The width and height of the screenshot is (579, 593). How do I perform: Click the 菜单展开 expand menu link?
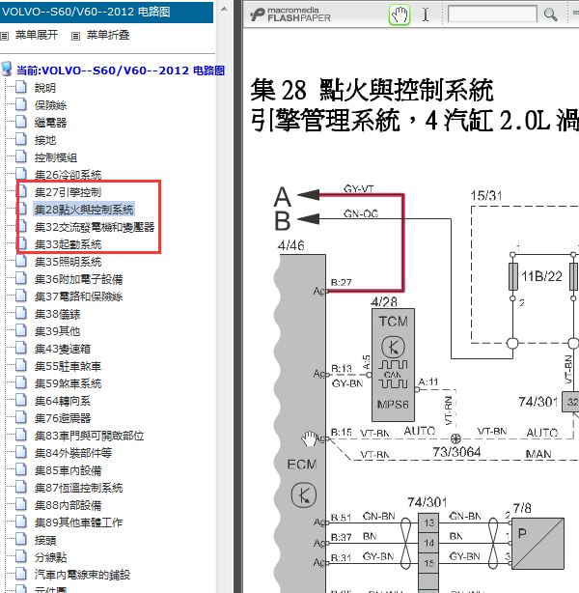pyautogui.click(x=37, y=35)
